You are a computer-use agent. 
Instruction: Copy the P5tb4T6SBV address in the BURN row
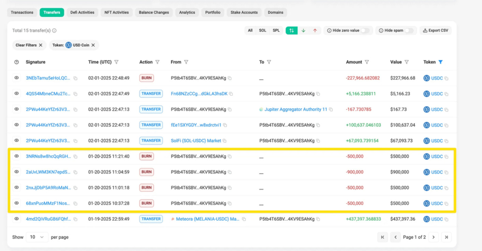(230, 78)
